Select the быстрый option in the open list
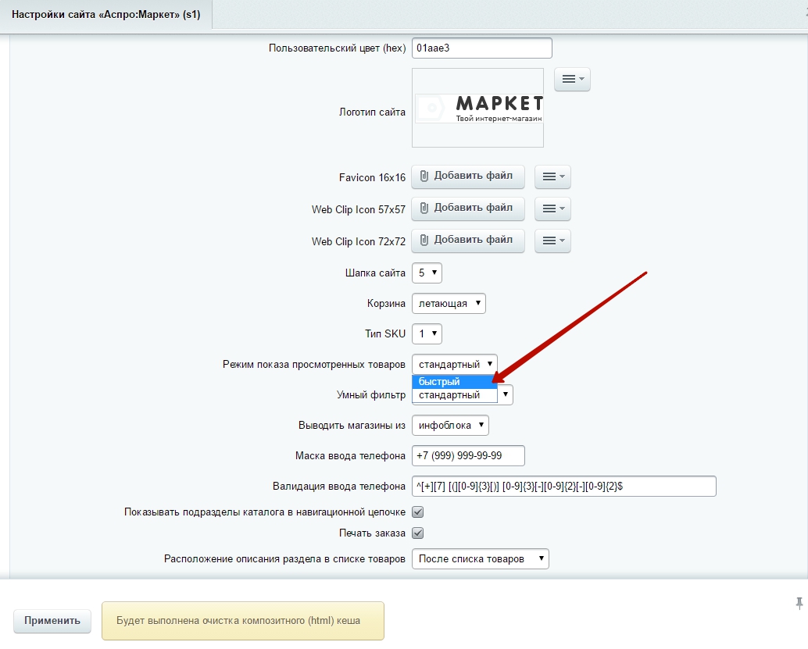Viewport: 808px width, 649px height. coord(453,382)
